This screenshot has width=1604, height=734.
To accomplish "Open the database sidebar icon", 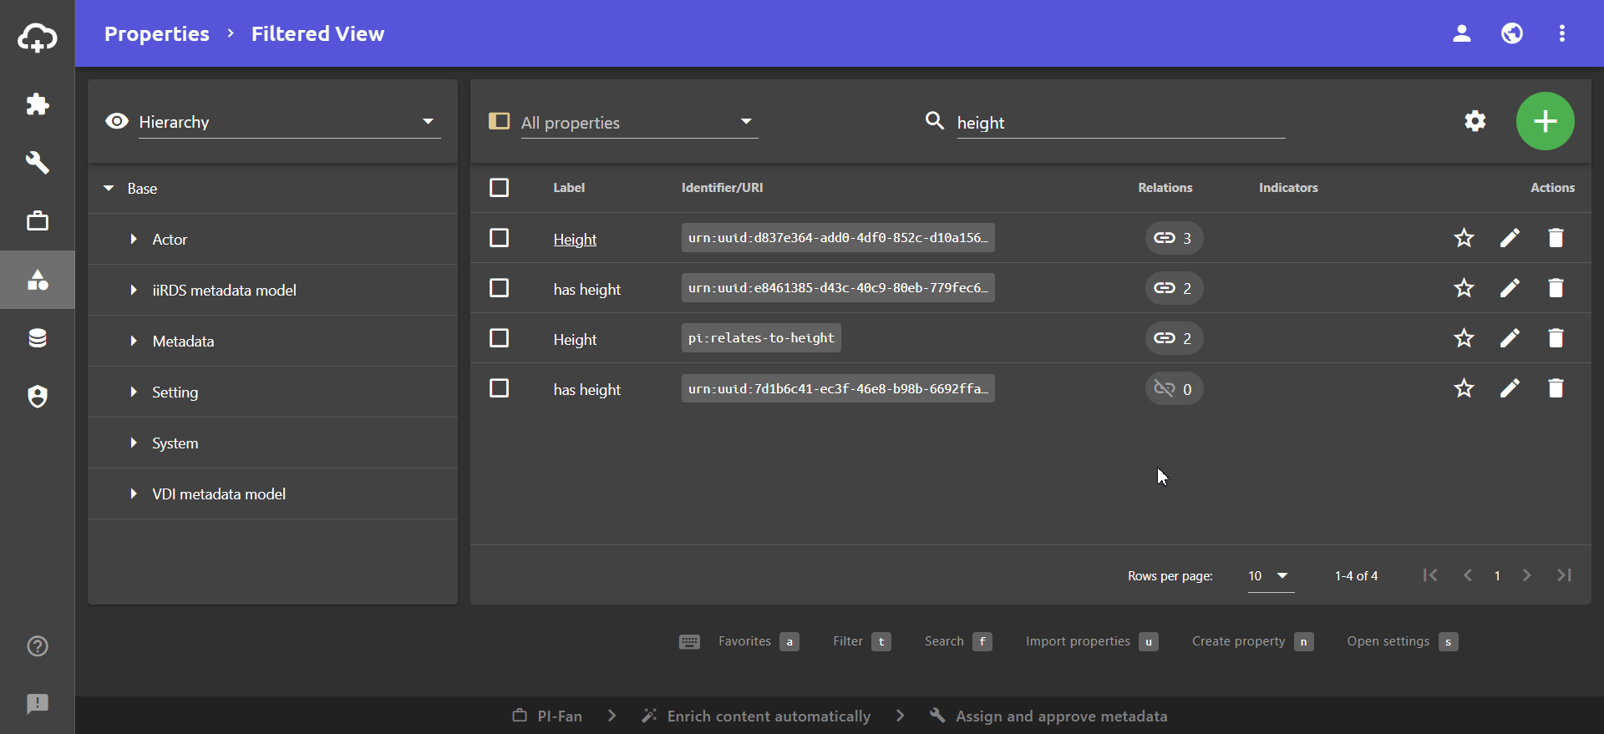I will coord(38,338).
